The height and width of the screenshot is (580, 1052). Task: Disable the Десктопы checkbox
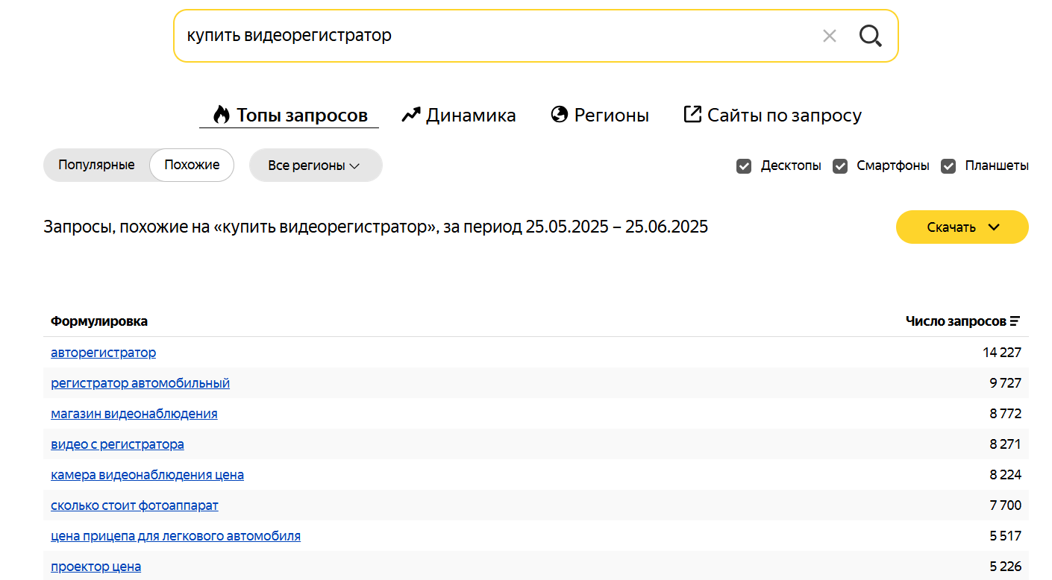pyautogui.click(x=744, y=166)
